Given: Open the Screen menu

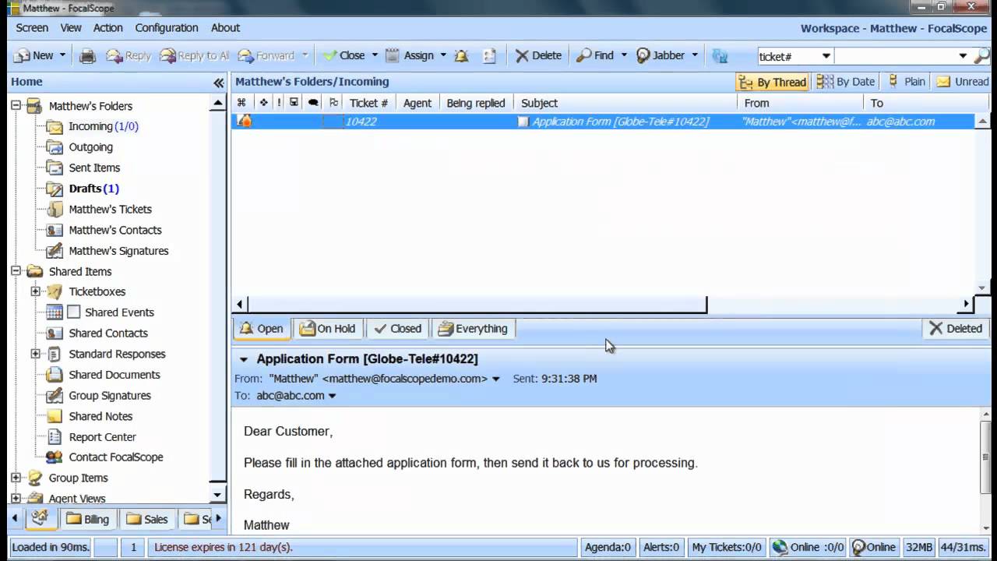Looking at the screenshot, I should pyautogui.click(x=32, y=27).
